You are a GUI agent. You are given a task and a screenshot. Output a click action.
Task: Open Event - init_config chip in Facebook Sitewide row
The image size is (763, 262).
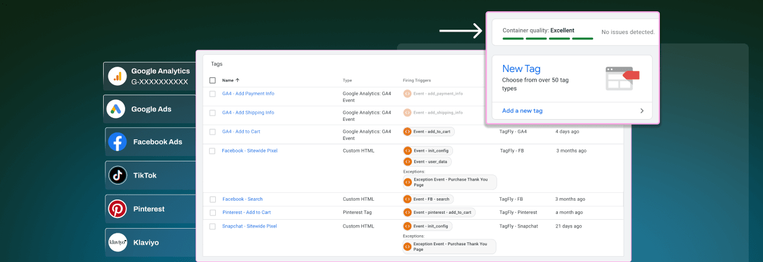coord(427,151)
